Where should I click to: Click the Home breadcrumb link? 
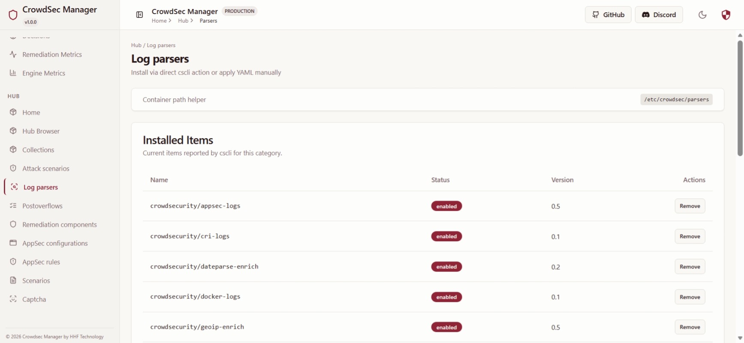click(x=159, y=21)
